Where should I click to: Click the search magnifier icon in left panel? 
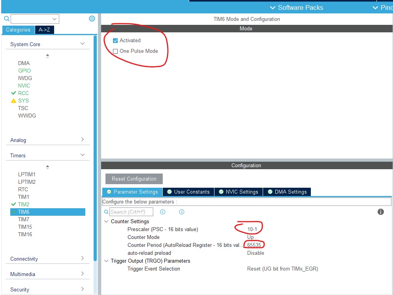[x=6, y=19]
